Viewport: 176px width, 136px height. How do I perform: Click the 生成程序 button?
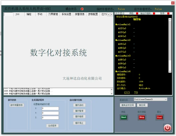tap(52, 126)
